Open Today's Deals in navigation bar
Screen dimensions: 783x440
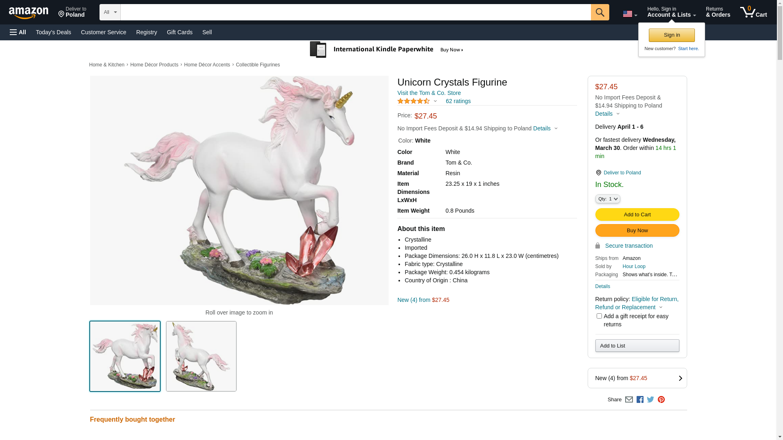point(53,32)
